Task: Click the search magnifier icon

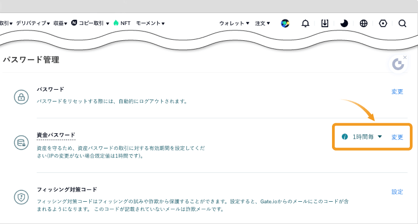Action: [x=402, y=23]
